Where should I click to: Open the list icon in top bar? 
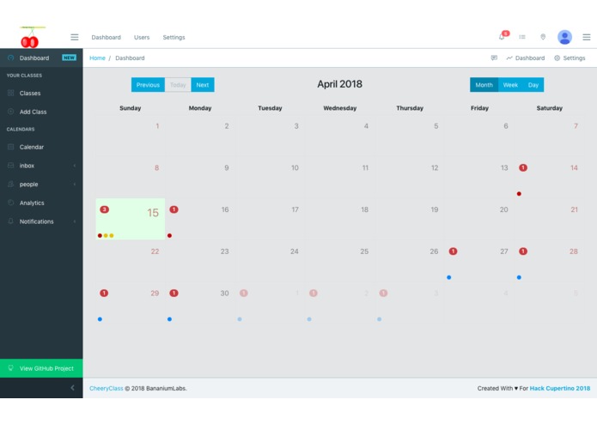[522, 37]
